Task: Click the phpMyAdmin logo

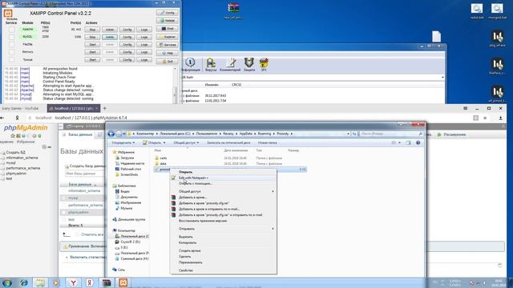Action: (x=26, y=128)
